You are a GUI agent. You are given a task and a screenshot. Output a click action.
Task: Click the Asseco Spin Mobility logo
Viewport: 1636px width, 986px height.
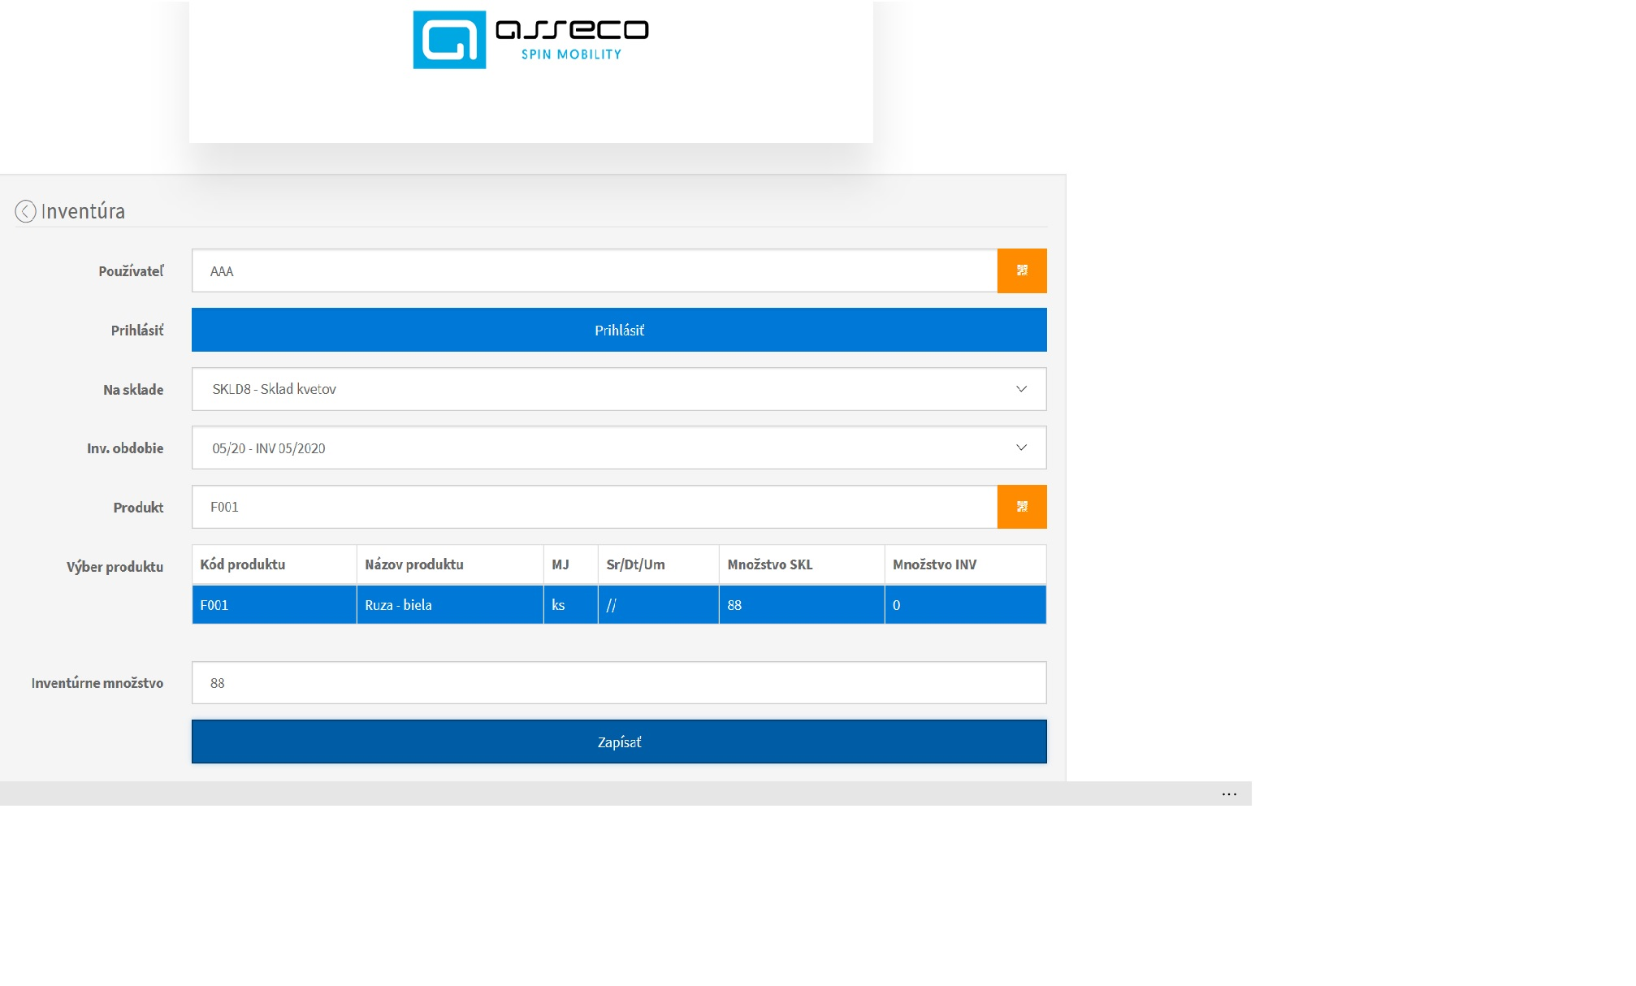pos(530,40)
